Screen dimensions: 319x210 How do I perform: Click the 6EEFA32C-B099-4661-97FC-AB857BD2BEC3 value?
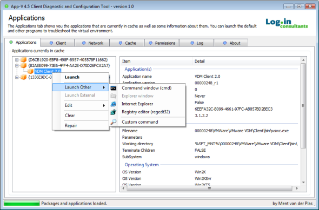[x=234, y=109]
